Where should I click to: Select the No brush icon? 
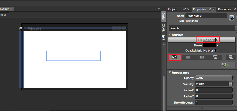[174, 57]
